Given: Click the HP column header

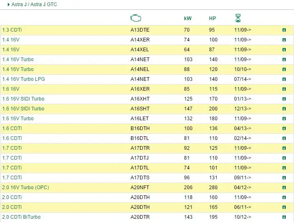Looking at the screenshot, I should coord(212,18).
